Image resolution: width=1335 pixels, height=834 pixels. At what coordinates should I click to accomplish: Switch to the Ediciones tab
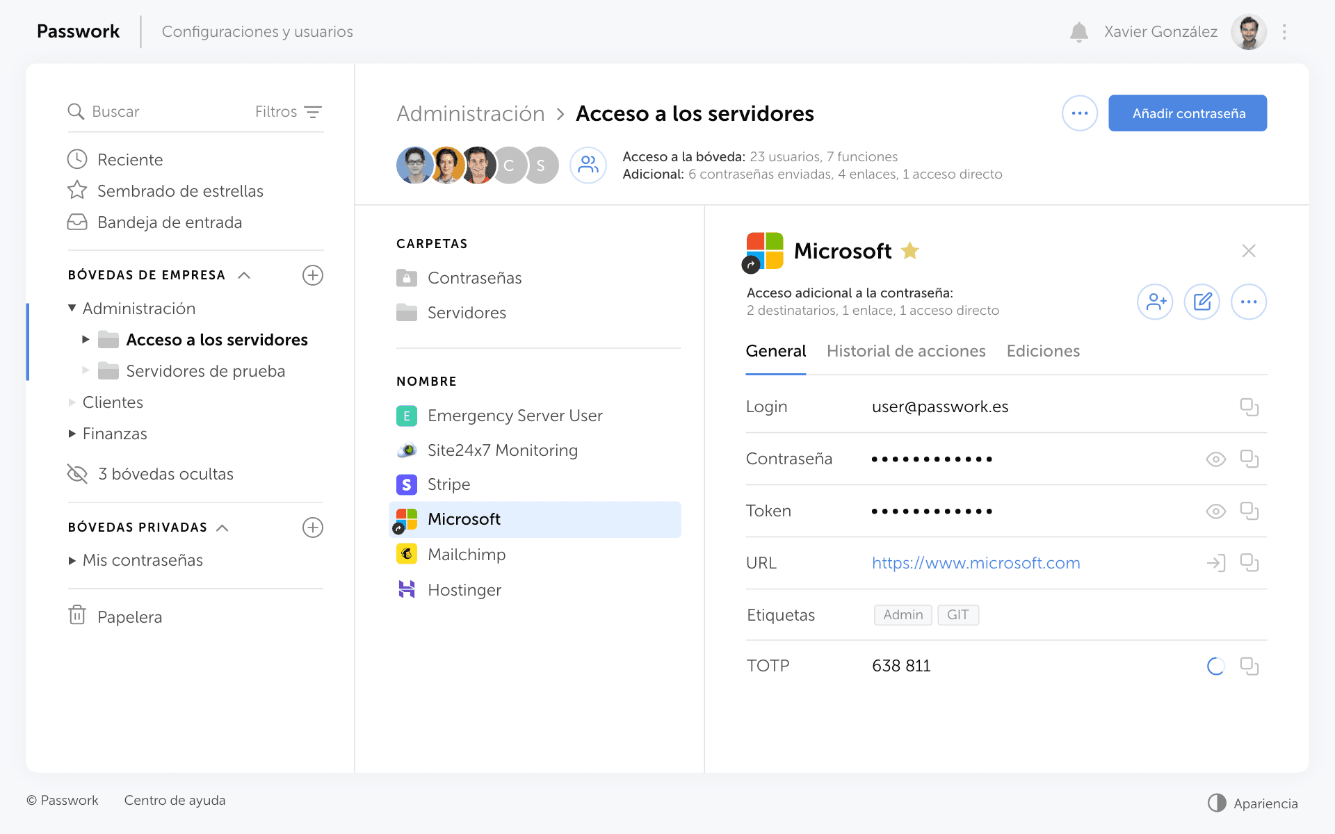tap(1043, 351)
